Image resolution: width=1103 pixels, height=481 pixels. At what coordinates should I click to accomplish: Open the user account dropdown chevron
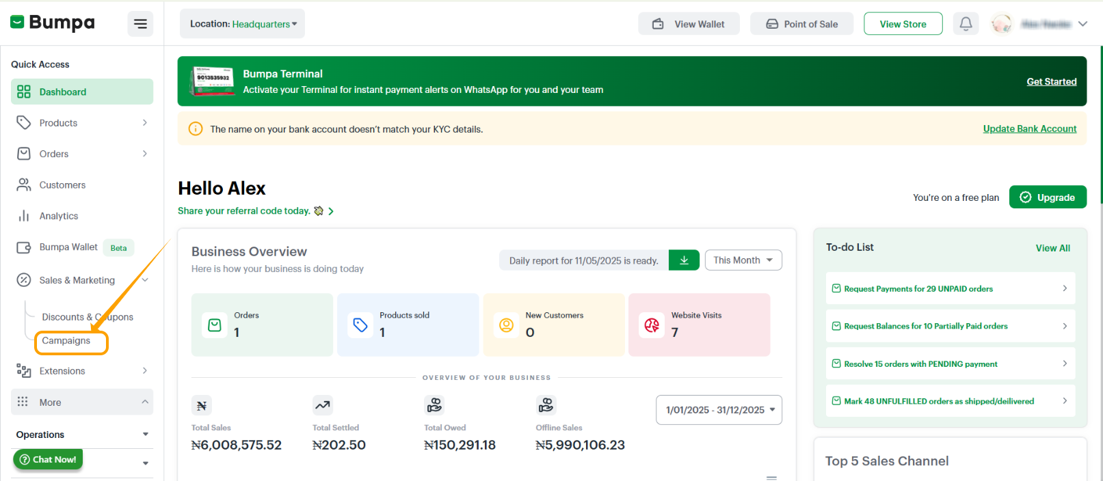coord(1082,24)
